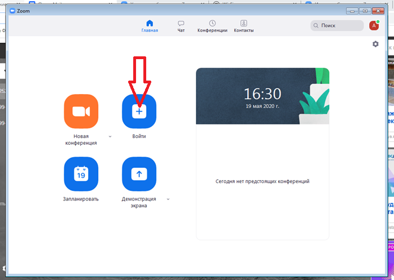Open the Конференции tab
This screenshot has height=280, width=394.
(x=212, y=26)
